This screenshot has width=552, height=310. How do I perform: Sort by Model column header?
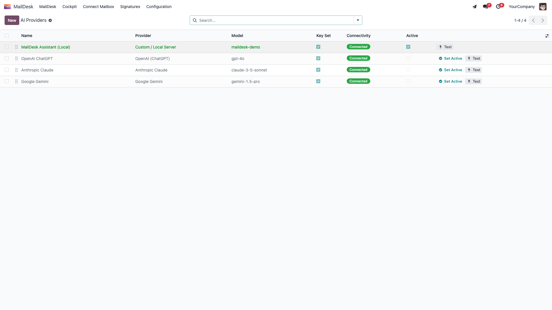(x=237, y=36)
